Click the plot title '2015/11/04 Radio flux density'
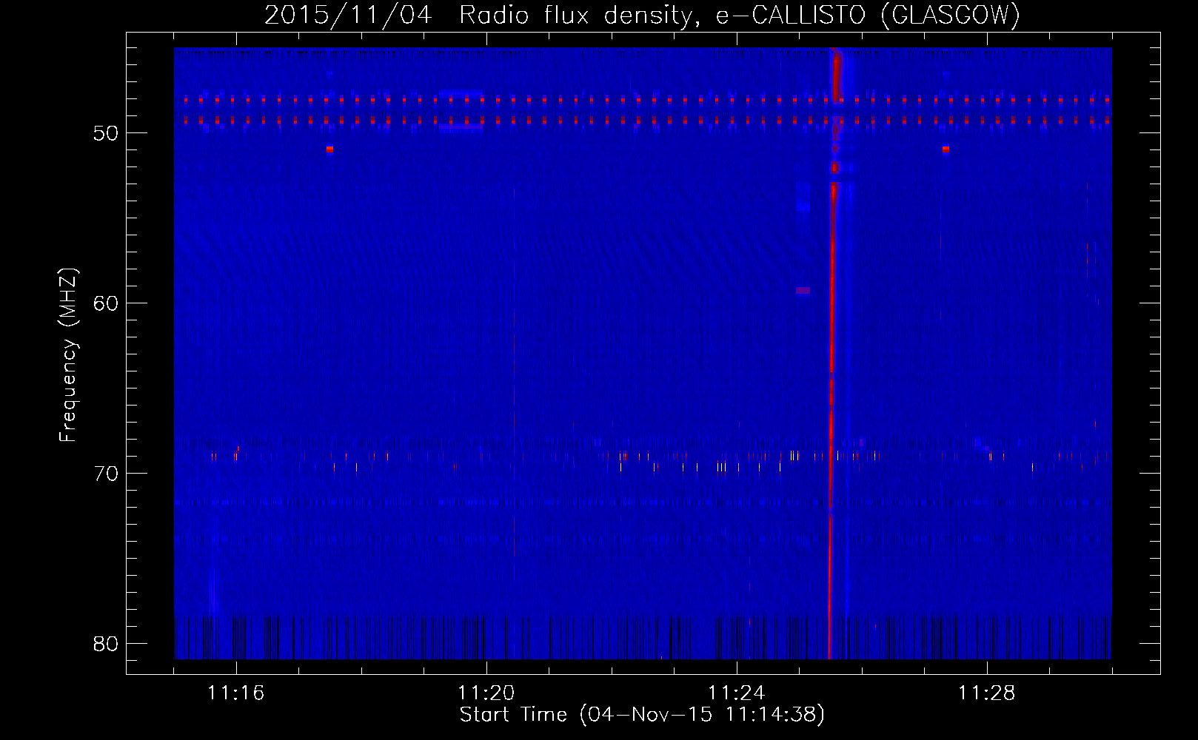1198x740 pixels. (481, 15)
